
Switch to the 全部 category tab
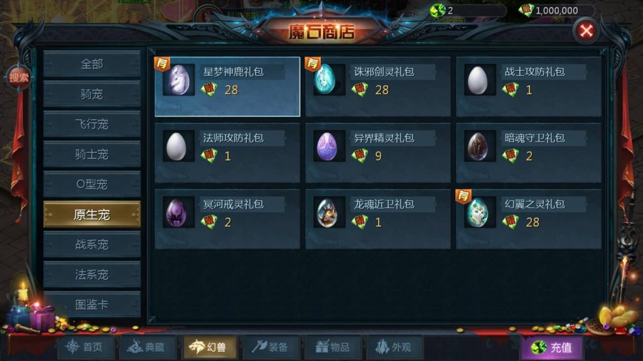click(92, 64)
